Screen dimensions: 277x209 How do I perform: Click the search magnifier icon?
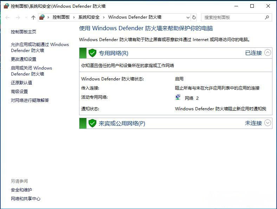tap(267, 17)
